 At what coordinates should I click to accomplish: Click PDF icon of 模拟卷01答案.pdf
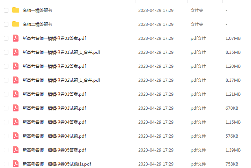16,38
